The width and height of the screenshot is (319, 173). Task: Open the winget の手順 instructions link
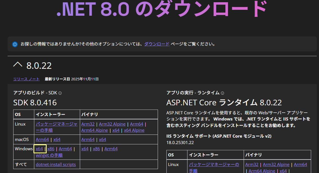coord(49,155)
